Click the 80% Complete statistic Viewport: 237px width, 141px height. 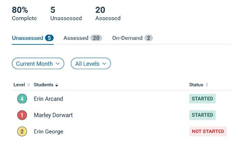(24, 14)
